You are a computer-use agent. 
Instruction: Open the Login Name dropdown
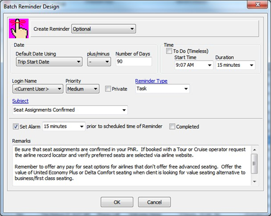38,89
